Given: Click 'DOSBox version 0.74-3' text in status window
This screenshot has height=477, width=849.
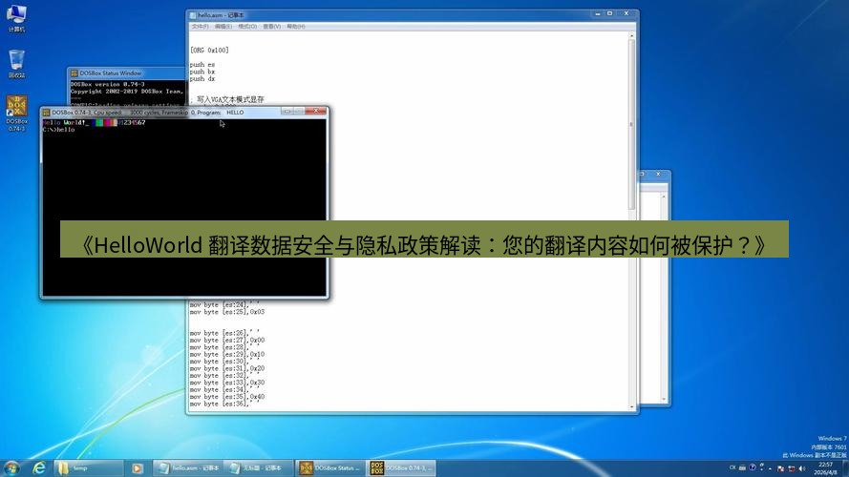Looking at the screenshot, I should pos(107,84).
